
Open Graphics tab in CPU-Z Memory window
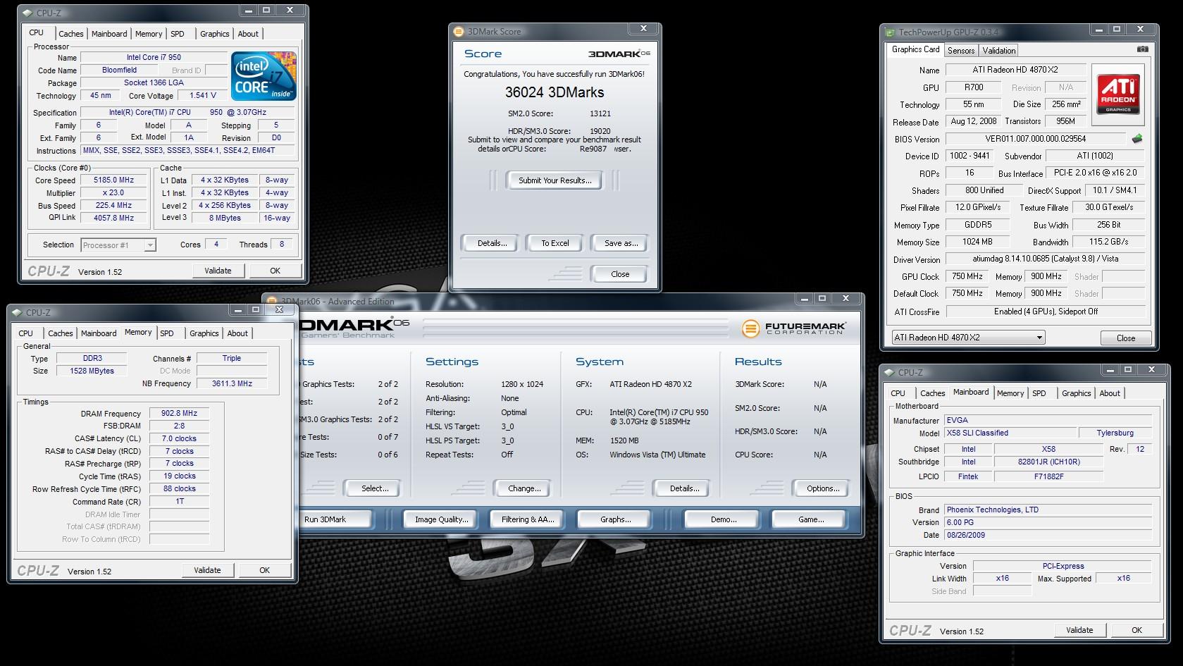(204, 333)
